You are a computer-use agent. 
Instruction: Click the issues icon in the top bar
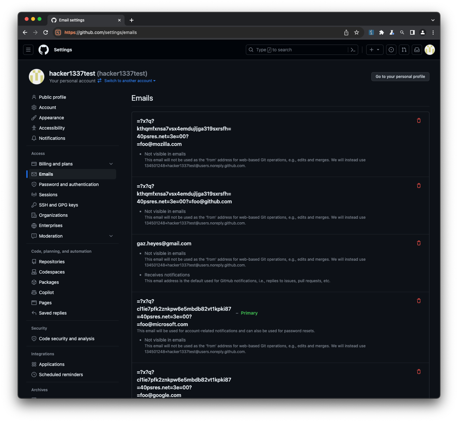[x=391, y=50]
